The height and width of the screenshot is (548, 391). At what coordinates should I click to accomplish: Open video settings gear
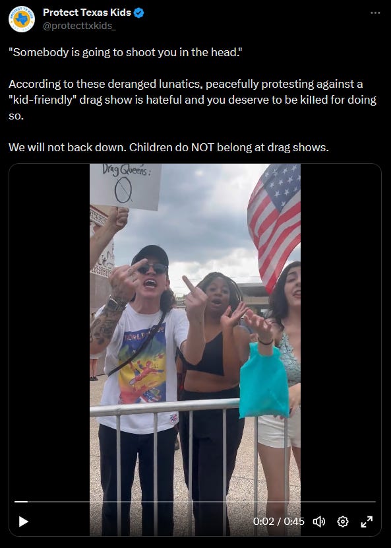343,522
